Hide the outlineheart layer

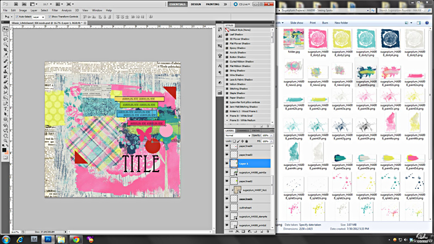[x=227, y=207]
